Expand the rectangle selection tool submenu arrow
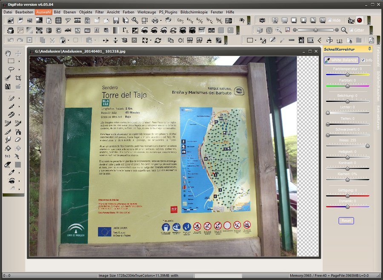The width and height of the screenshot is (383, 280). [x=20, y=61]
